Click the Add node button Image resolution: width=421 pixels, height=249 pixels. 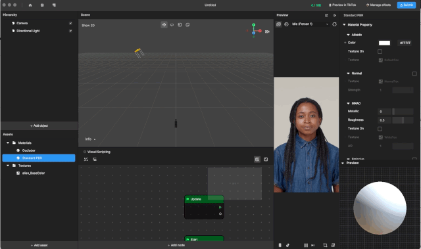tap(176, 245)
